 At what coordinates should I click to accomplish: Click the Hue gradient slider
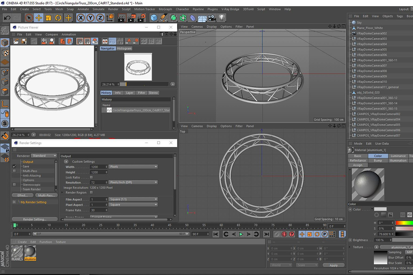point(404,223)
